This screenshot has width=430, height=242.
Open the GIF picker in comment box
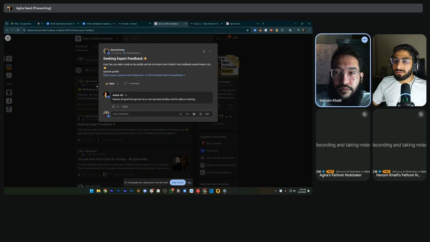click(x=207, y=114)
